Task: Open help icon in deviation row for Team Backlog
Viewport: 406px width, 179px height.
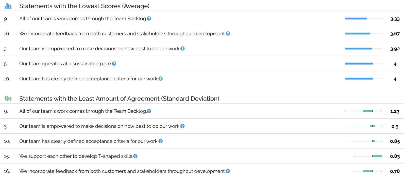Action: pyautogui.click(x=149, y=111)
